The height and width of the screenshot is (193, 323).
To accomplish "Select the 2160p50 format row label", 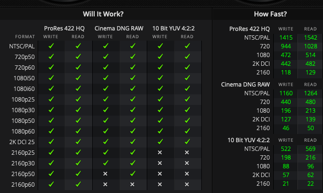I will (x=23, y=174).
